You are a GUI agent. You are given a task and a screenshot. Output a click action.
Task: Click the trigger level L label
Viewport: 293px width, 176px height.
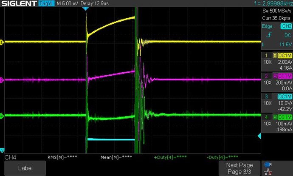[x=263, y=45]
